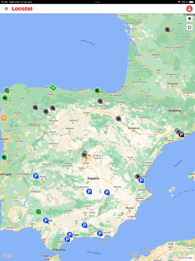Click the España country label

pos(93,178)
